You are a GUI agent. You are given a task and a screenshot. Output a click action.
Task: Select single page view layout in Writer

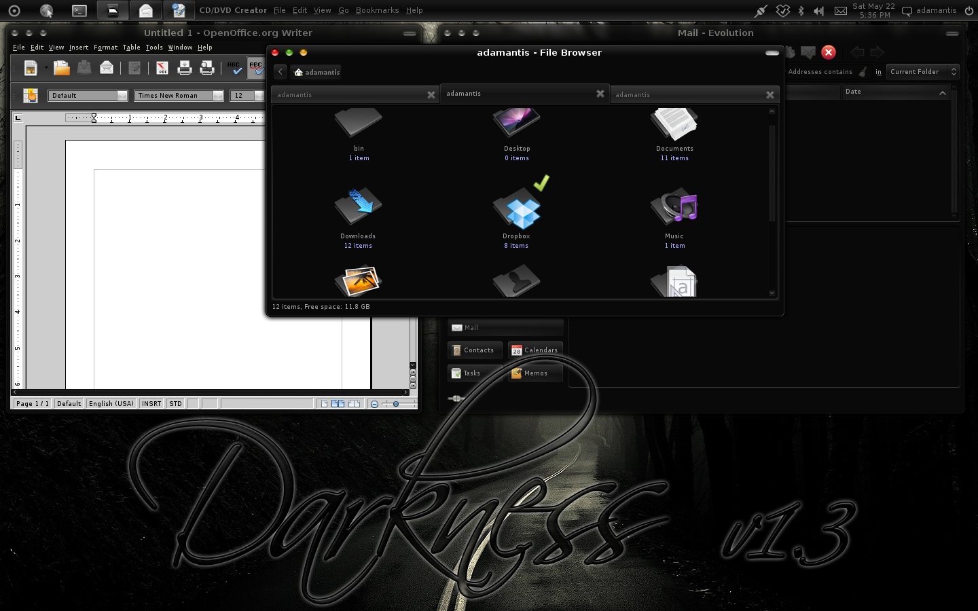pos(324,403)
